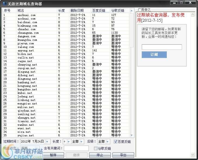Select the xiza.net domain
Viewport: 198px width, 160px height.
[x=24, y=132]
